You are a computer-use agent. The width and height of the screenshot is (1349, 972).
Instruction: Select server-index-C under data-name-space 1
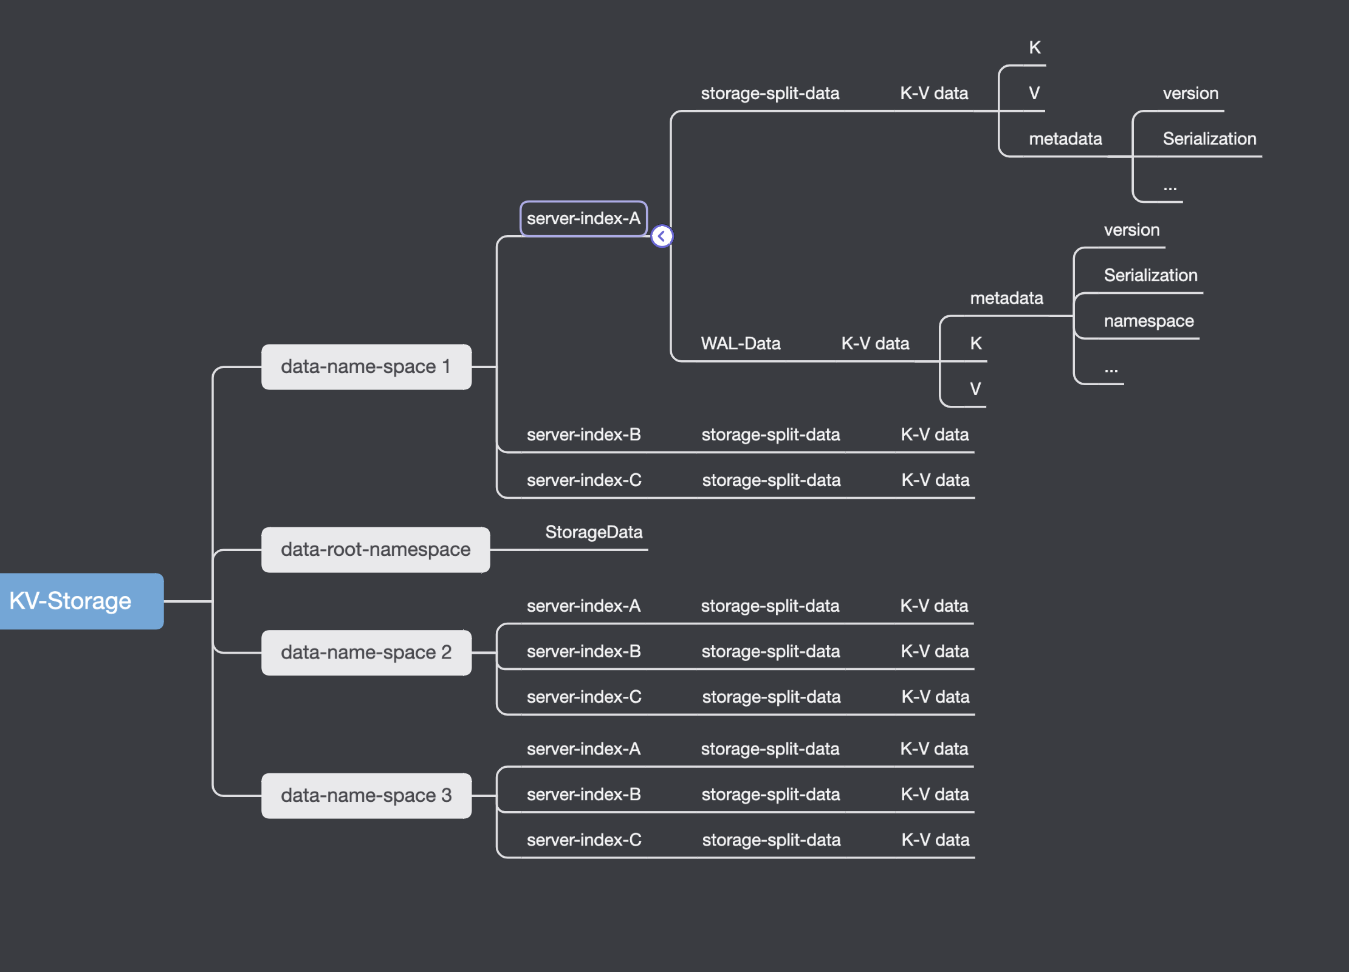tap(583, 479)
